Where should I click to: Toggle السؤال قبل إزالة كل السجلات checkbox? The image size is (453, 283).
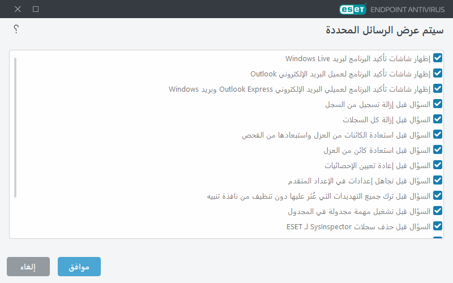point(438,119)
